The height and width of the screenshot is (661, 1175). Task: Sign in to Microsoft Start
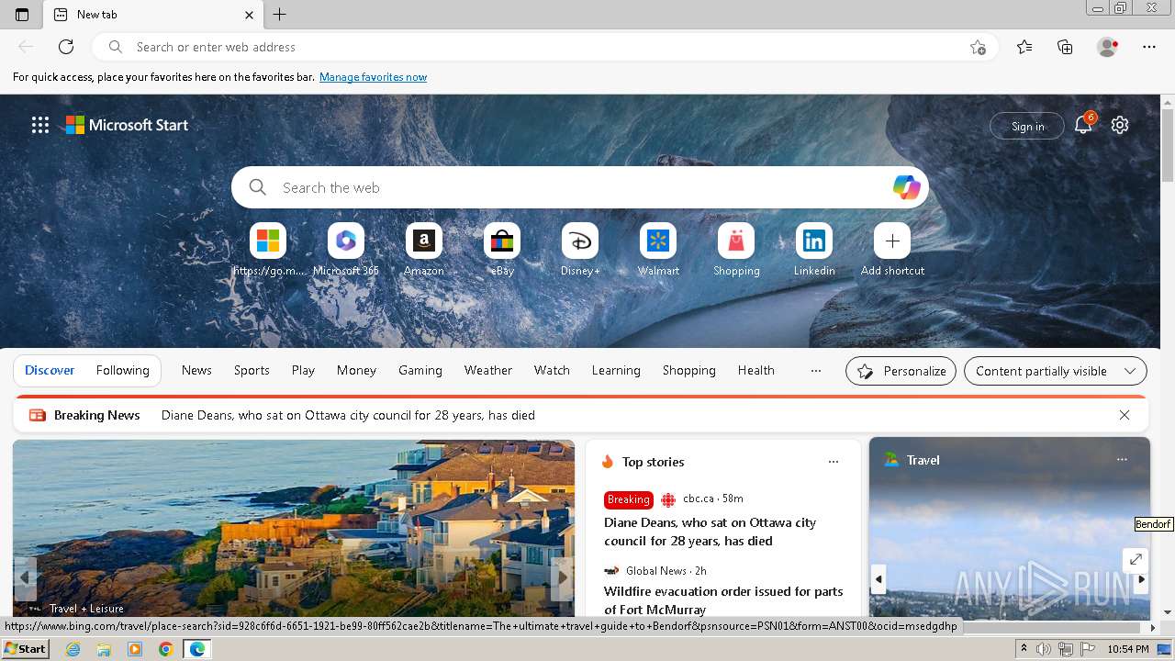1027,126
